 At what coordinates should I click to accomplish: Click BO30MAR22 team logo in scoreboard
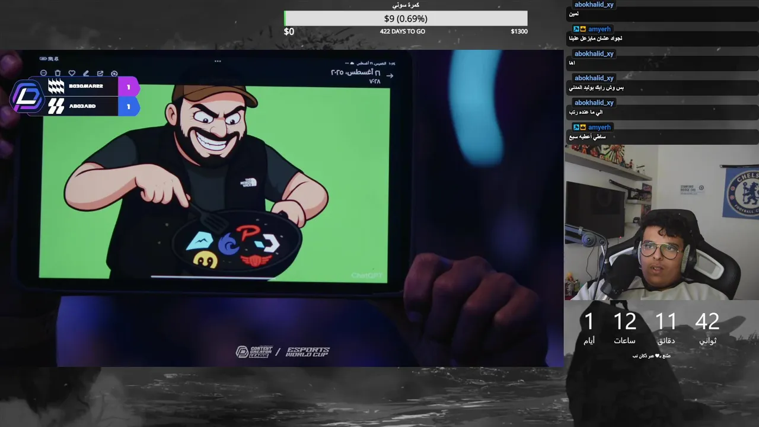point(56,87)
